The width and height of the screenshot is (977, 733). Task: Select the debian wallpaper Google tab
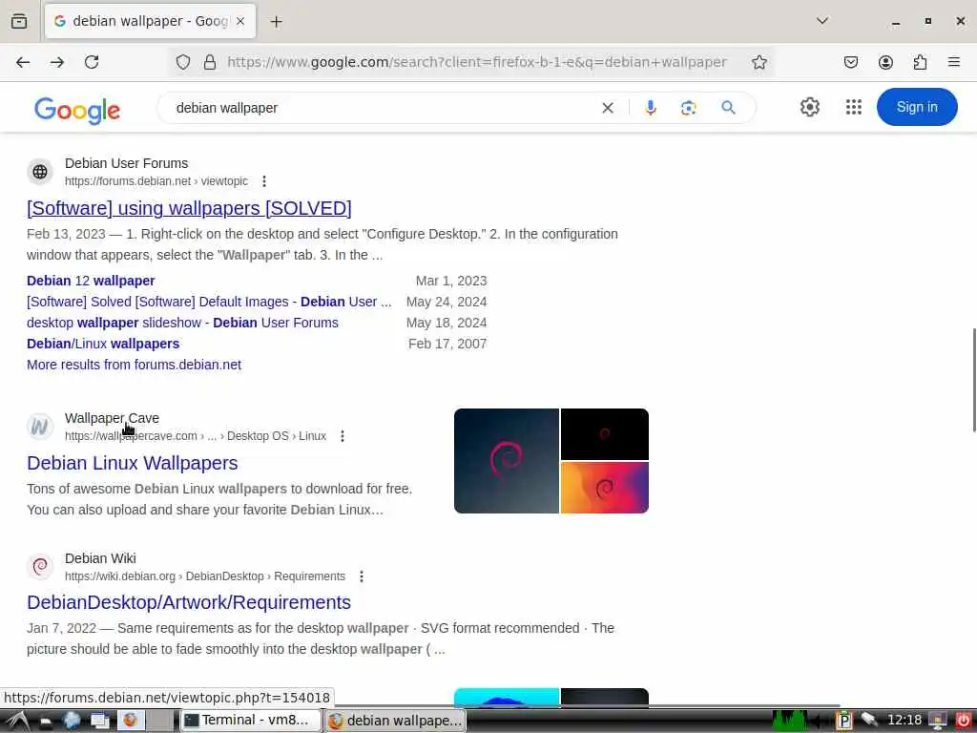(x=150, y=21)
